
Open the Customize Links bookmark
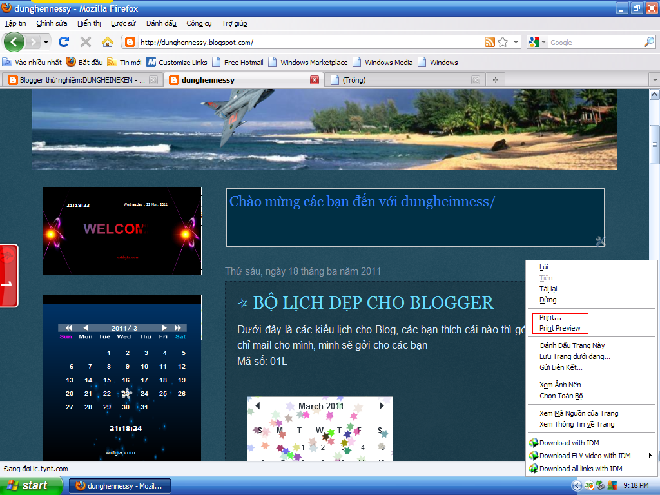(177, 63)
